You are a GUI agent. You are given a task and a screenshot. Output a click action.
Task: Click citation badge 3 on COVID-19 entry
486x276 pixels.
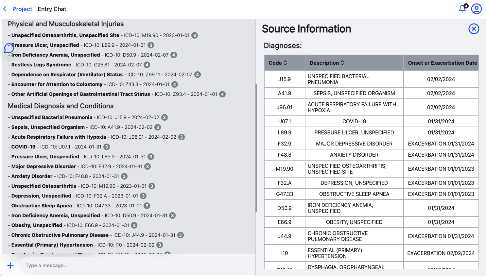point(106,147)
